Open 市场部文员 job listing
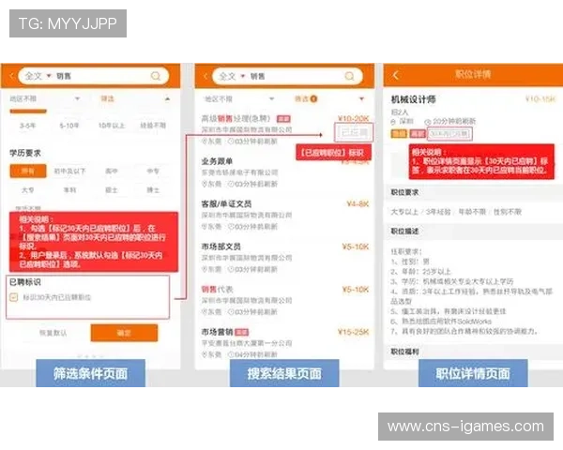The width and height of the screenshot is (563, 450). point(284,258)
